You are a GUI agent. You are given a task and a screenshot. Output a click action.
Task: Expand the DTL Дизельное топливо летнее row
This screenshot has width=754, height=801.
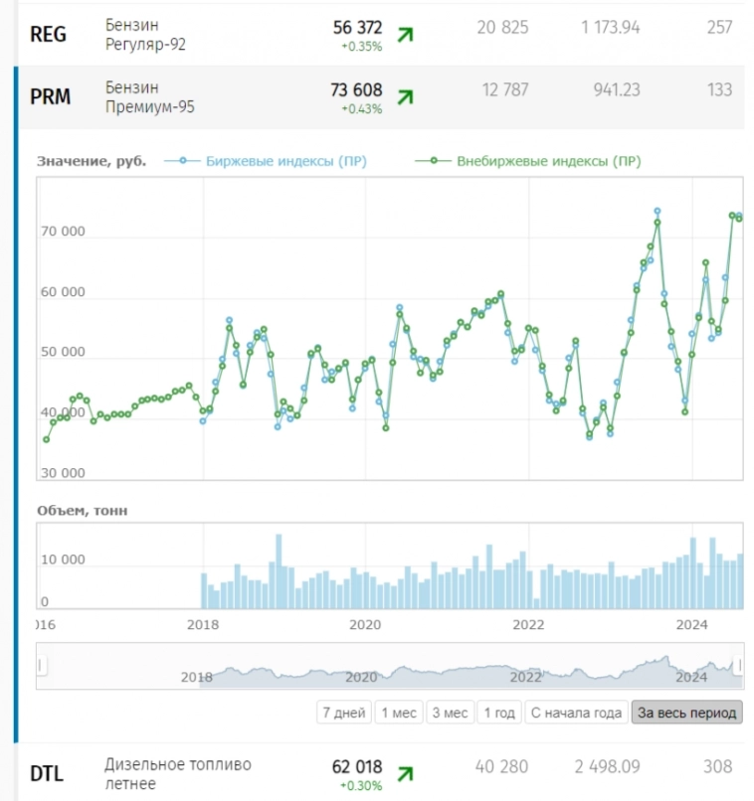pos(177,773)
